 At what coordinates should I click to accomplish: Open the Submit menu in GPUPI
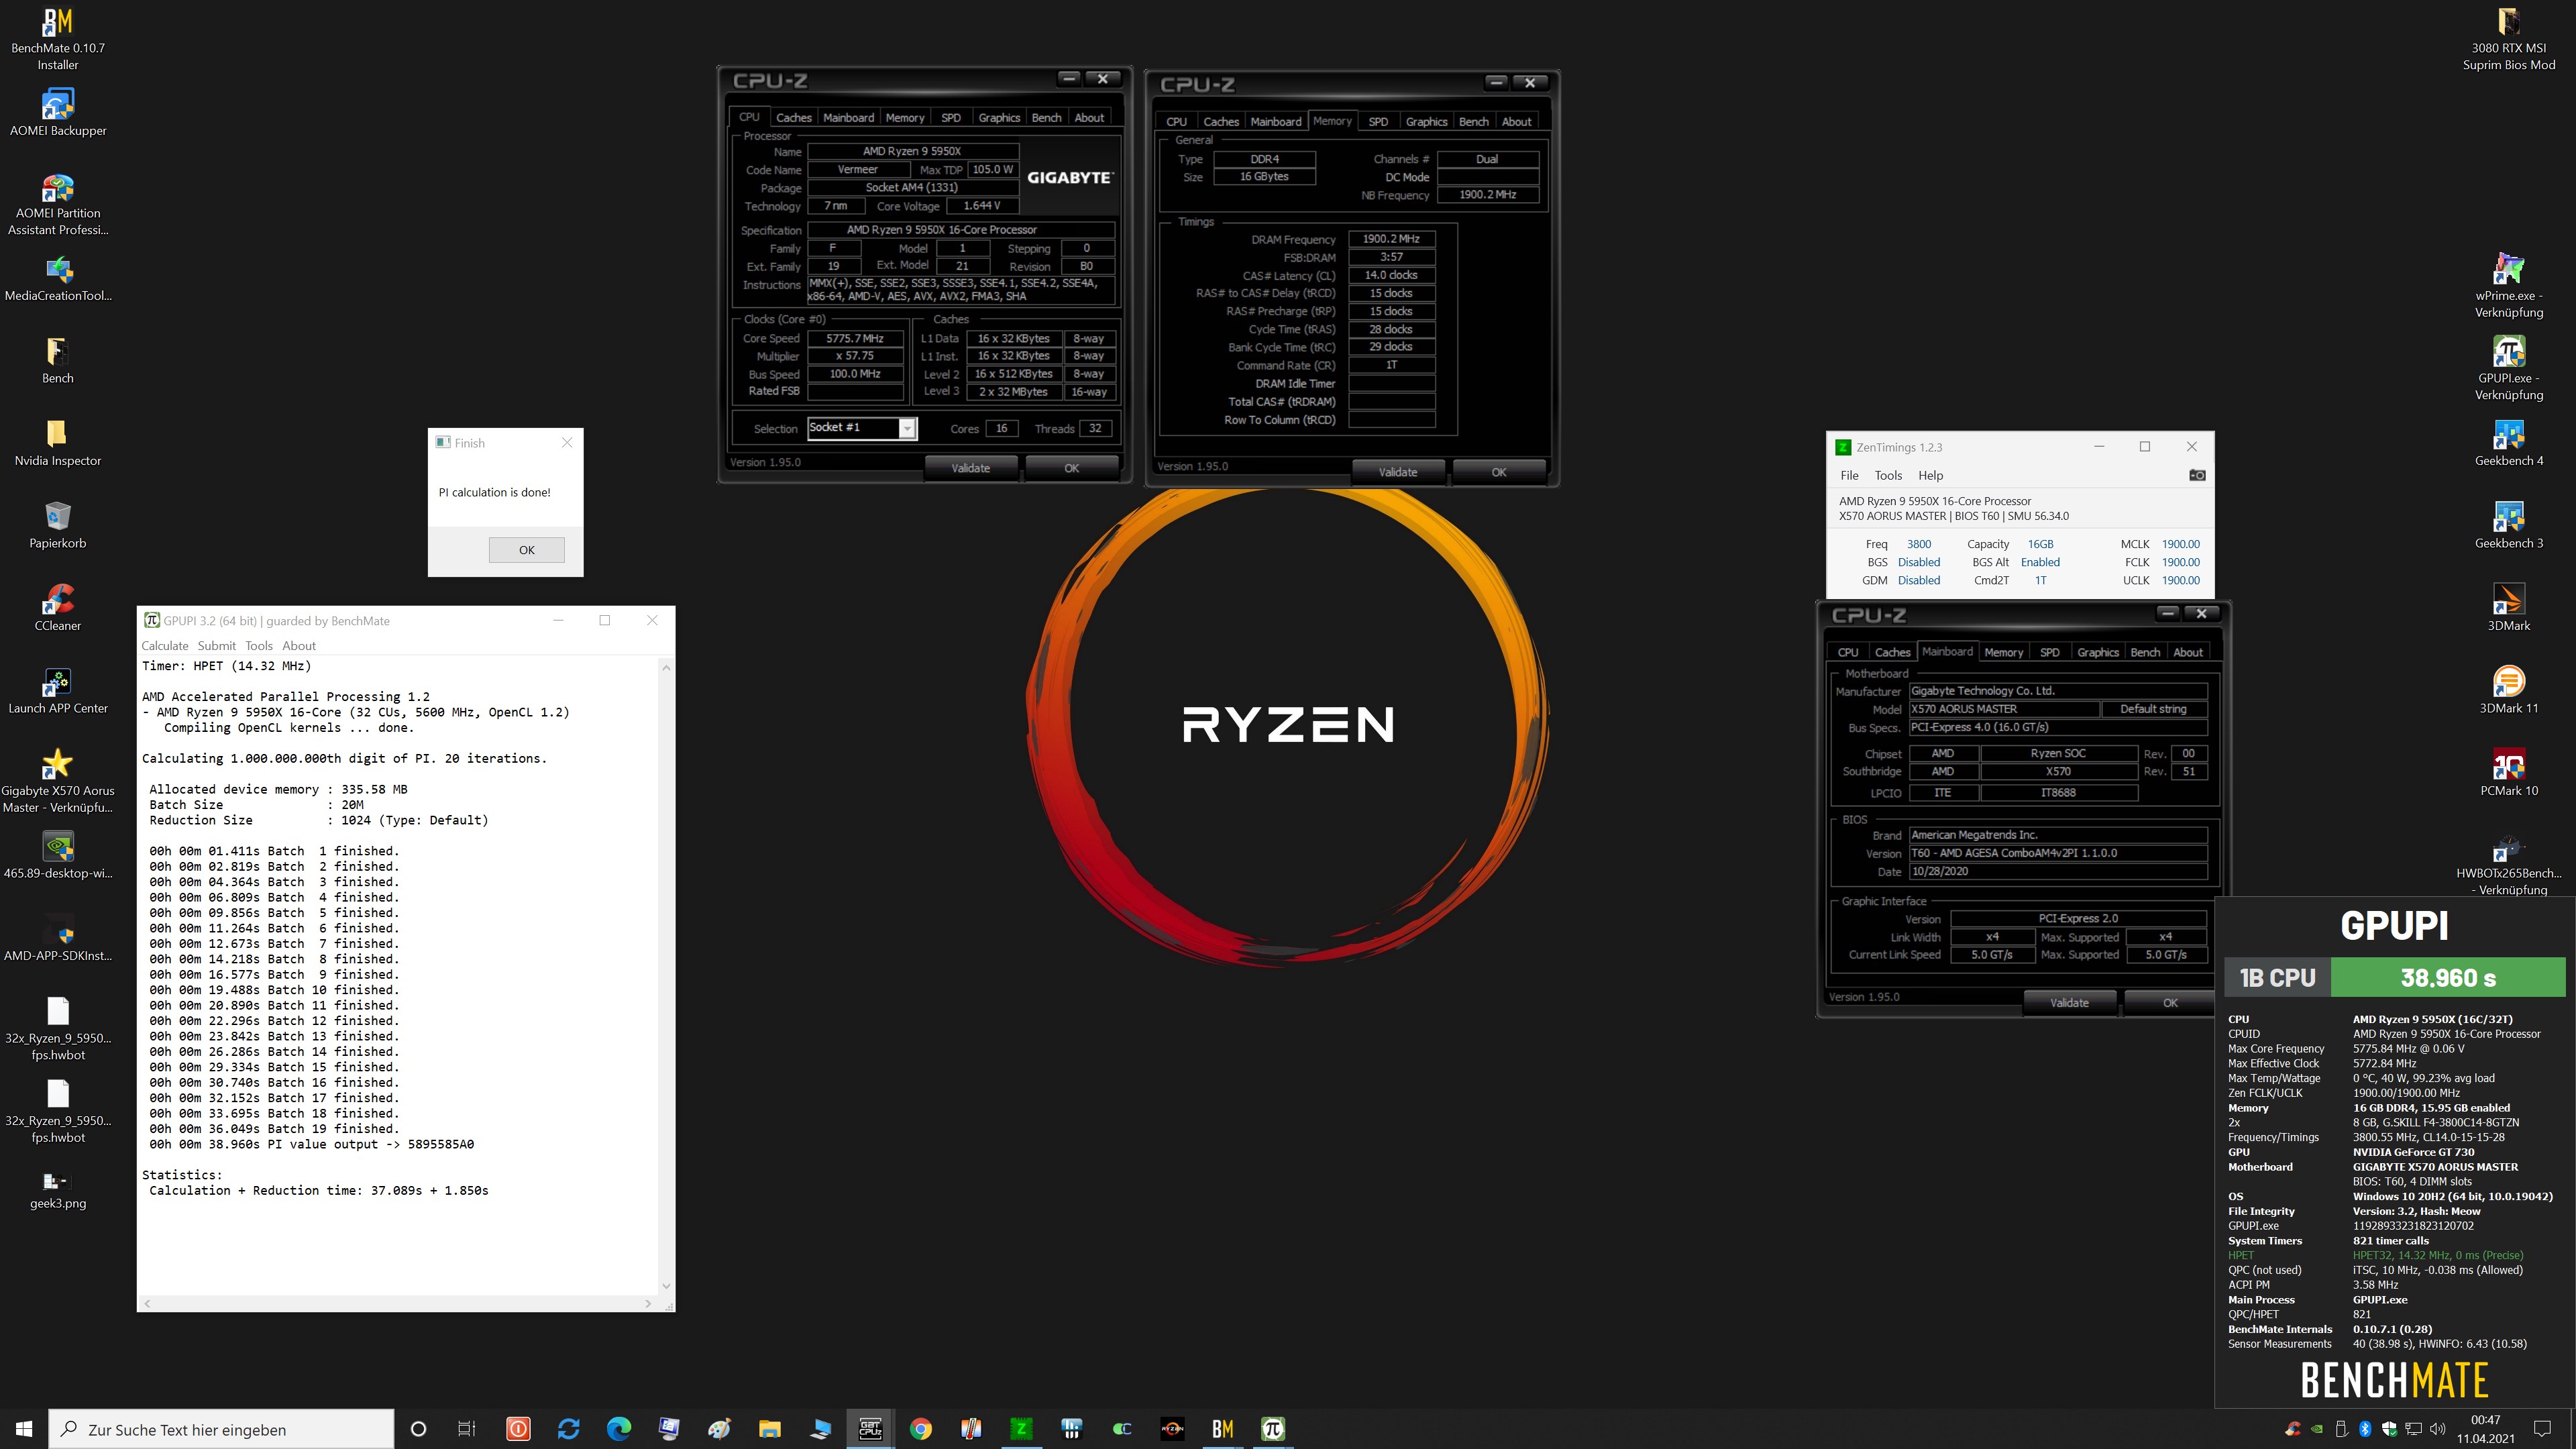(x=216, y=646)
